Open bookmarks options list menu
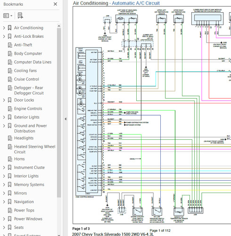The image size is (231, 236). [x=8, y=16]
